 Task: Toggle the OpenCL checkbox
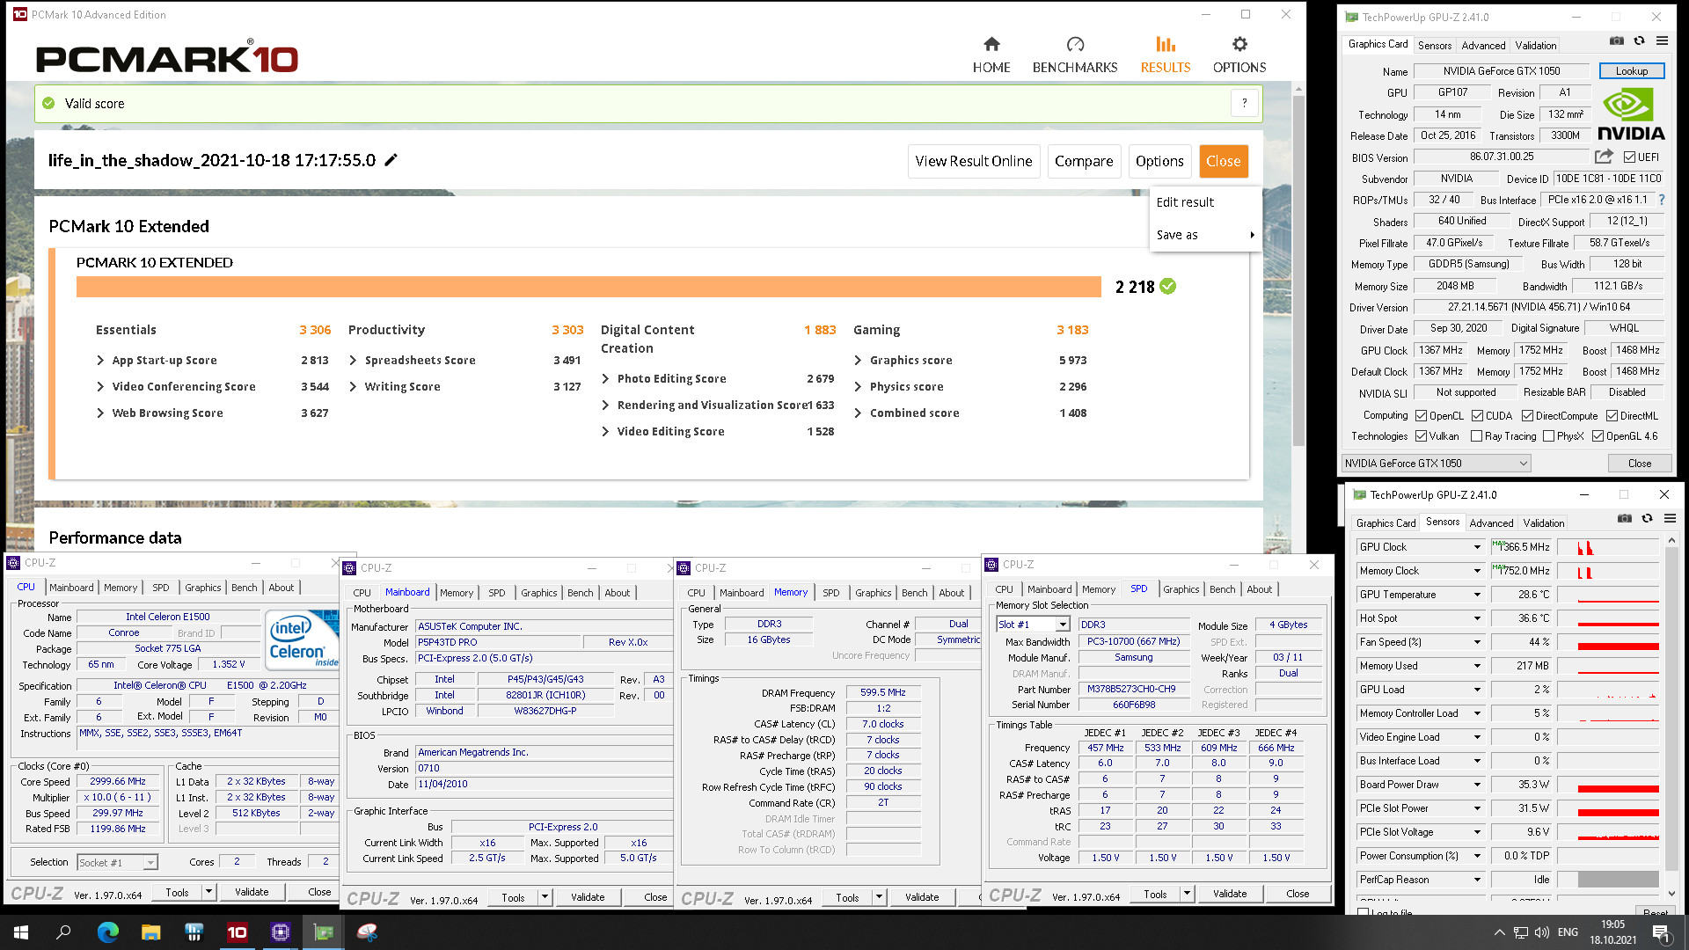pyautogui.click(x=1421, y=415)
